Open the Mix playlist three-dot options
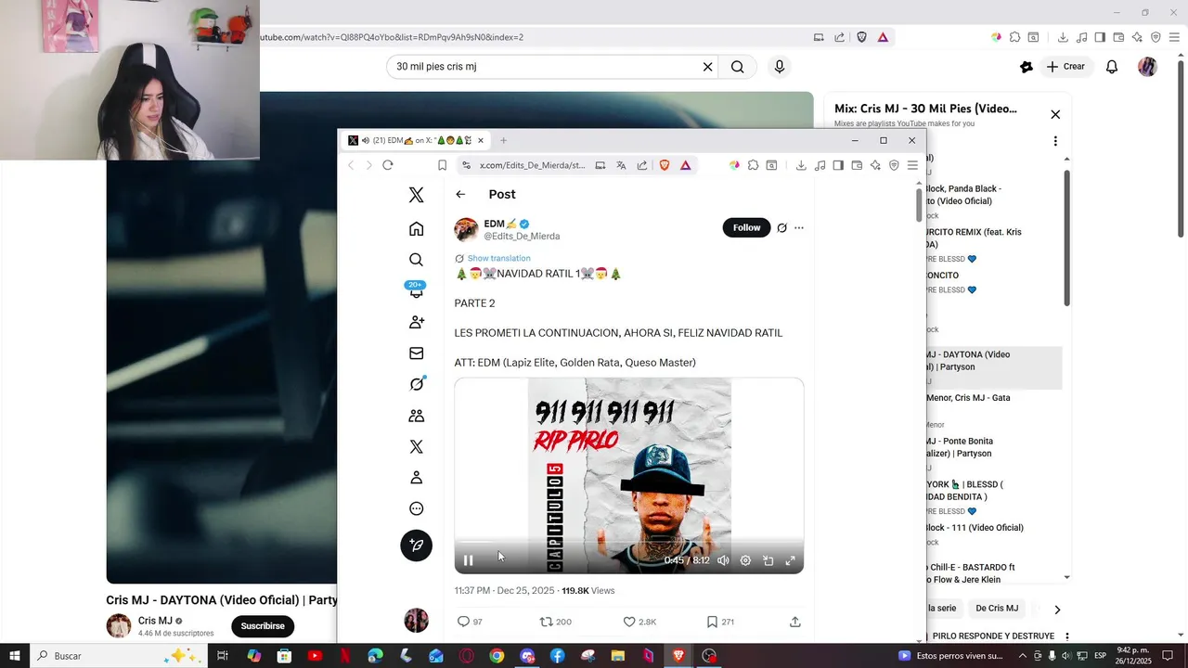The width and height of the screenshot is (1188, 668). click(x=1055, y=141)
